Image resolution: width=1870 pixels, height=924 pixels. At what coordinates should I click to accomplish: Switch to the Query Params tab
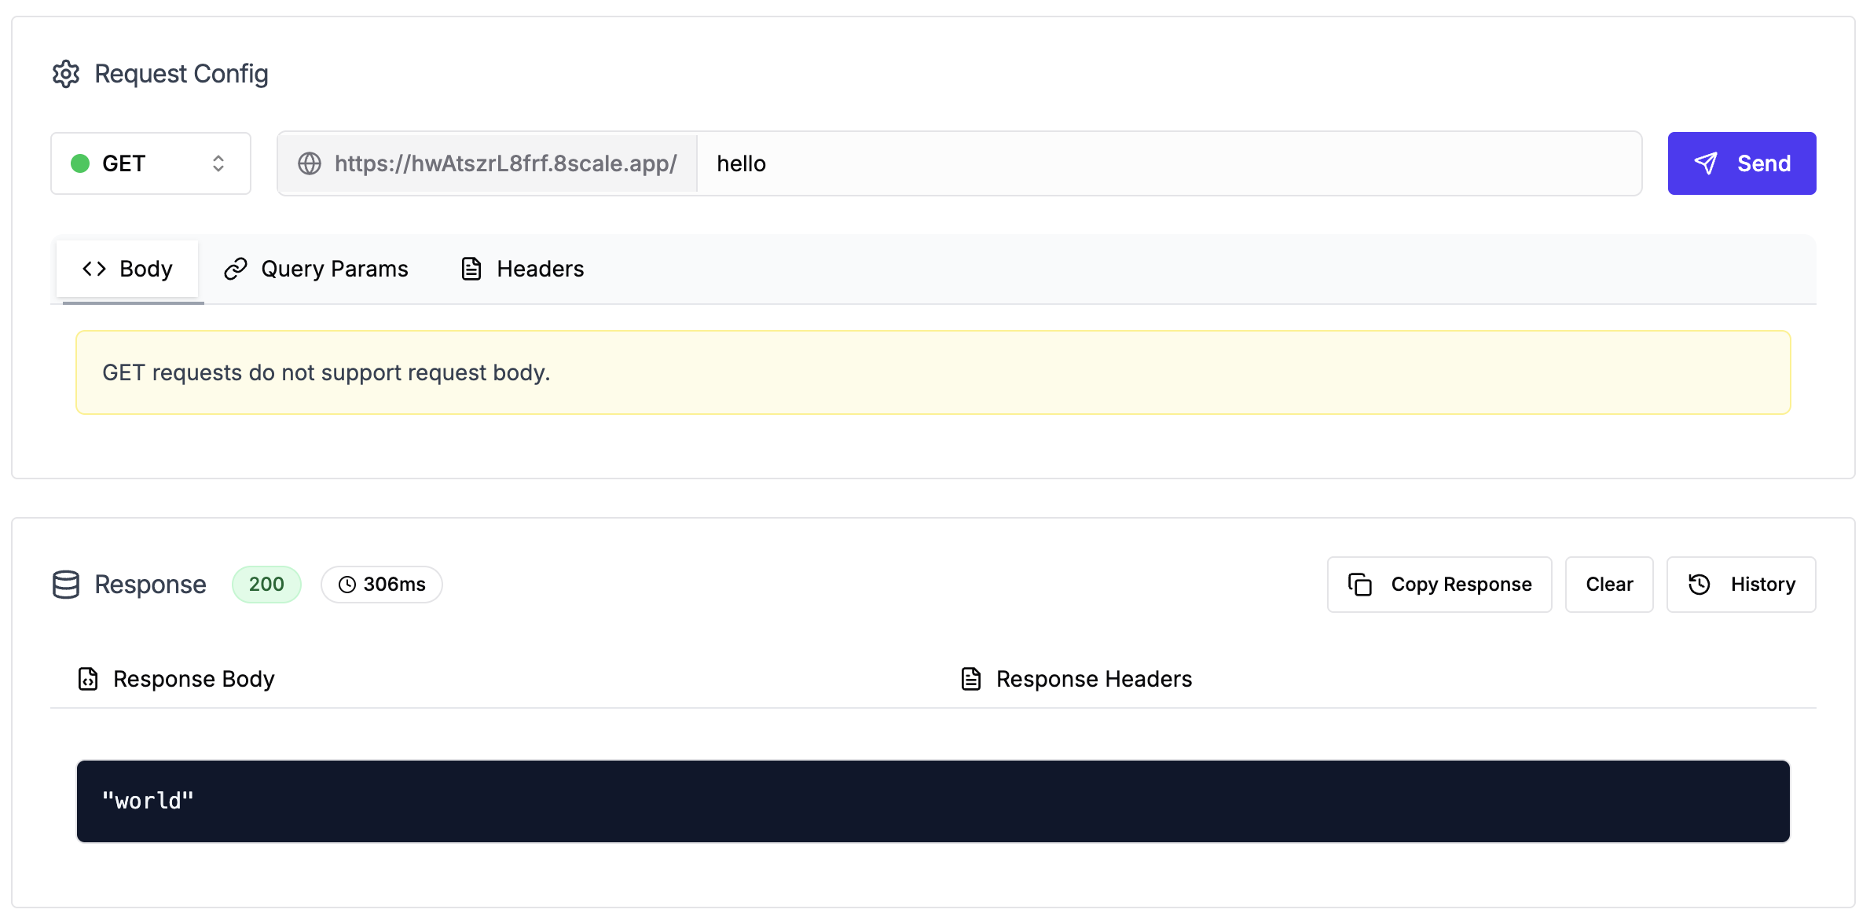pyautogui.click(x=316, y=269)
